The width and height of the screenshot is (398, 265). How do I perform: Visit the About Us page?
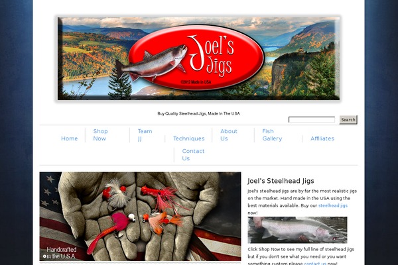tap(229, 135)
